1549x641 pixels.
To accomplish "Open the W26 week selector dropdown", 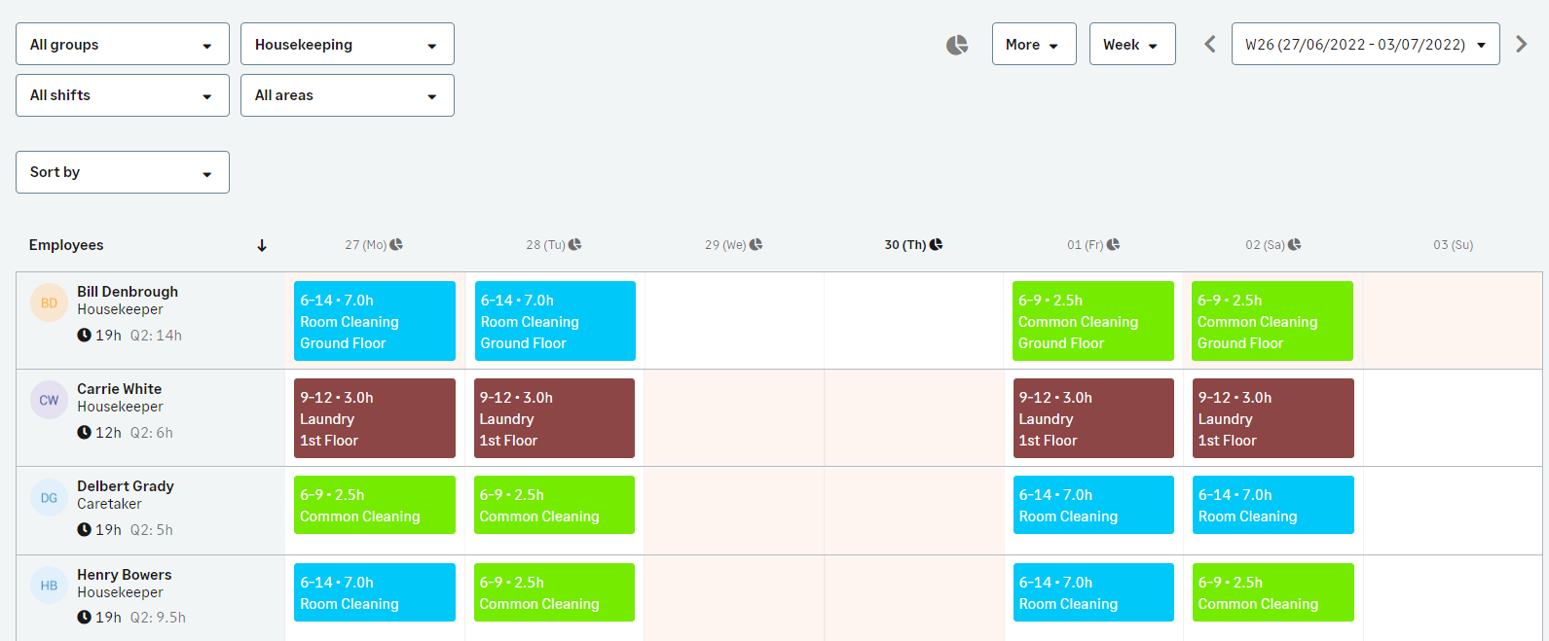I will pos(1366,44).
